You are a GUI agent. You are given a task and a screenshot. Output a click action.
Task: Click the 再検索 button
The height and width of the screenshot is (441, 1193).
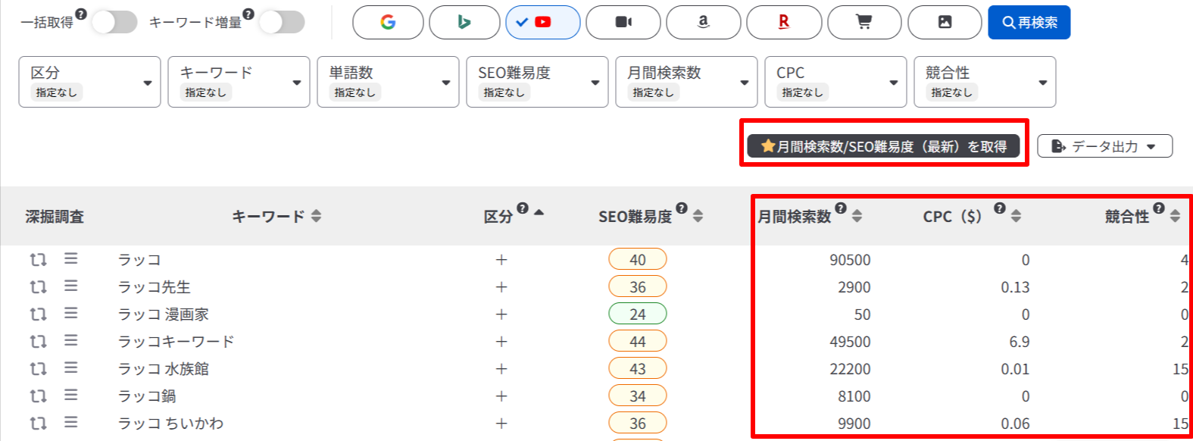tap(1029, 23)
